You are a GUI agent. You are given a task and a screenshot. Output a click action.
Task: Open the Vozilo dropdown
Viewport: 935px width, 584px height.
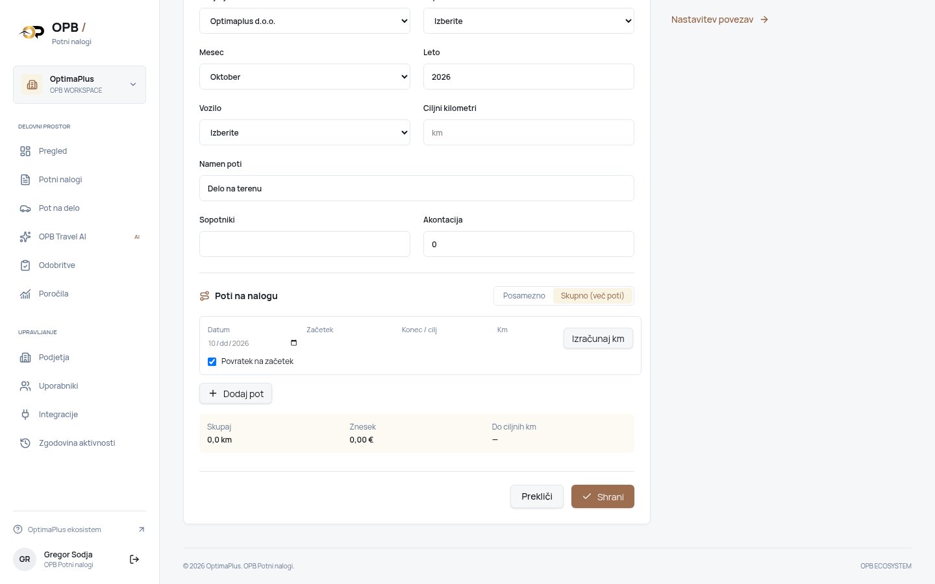(x=305, y=132)
